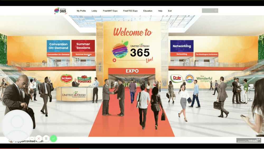264x149 pixels.
Task: Open The Wonderful Company logo
Action: click(x=204, y=78)
